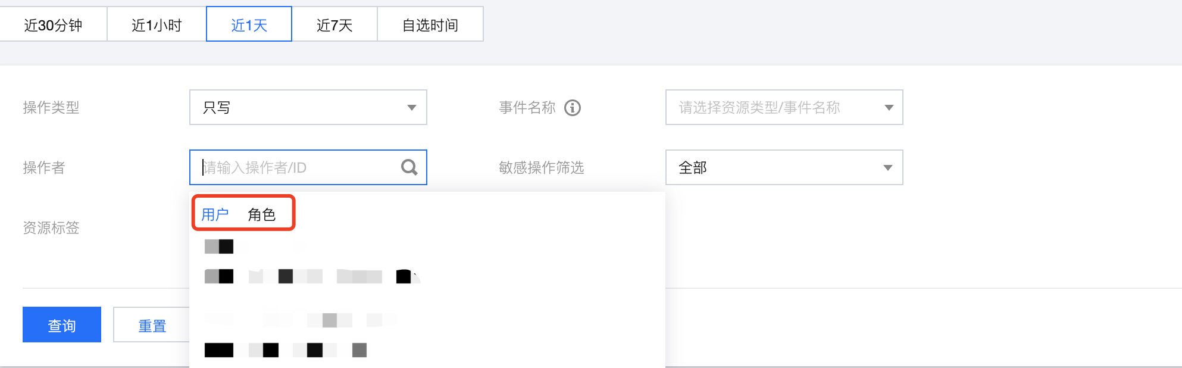Switch to the 近30分钟 time range tab

pyautogui.click(x=53, y=25)
